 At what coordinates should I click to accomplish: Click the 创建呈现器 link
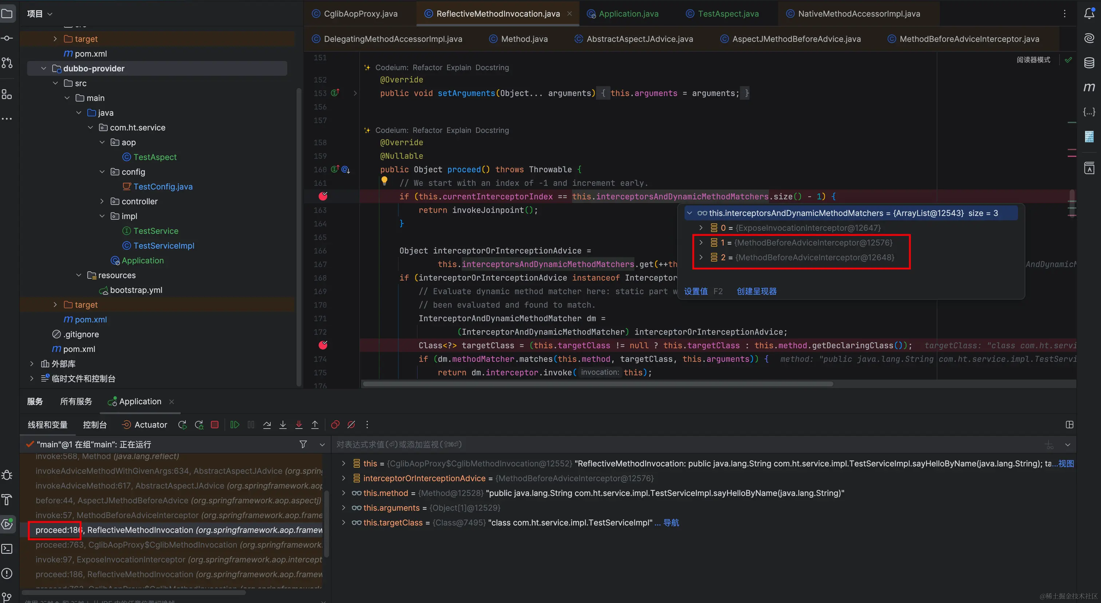coord(757,291)
